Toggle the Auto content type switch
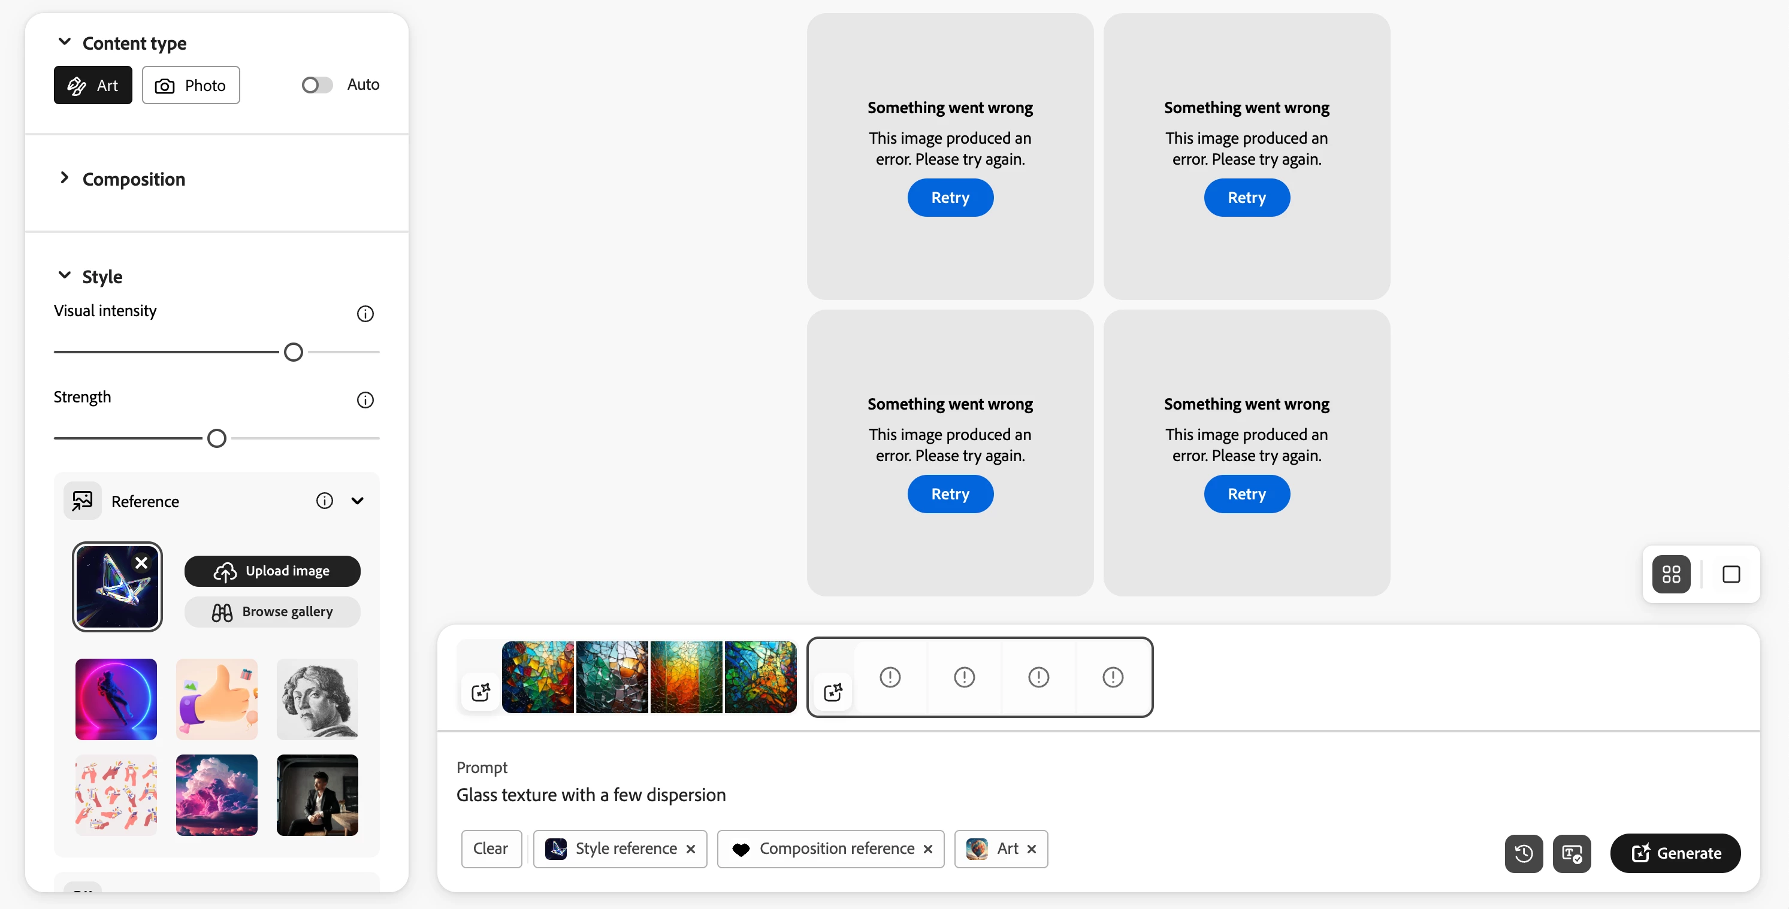The width and height of the screenshot is (1789, 909). [x=317, y=84]
